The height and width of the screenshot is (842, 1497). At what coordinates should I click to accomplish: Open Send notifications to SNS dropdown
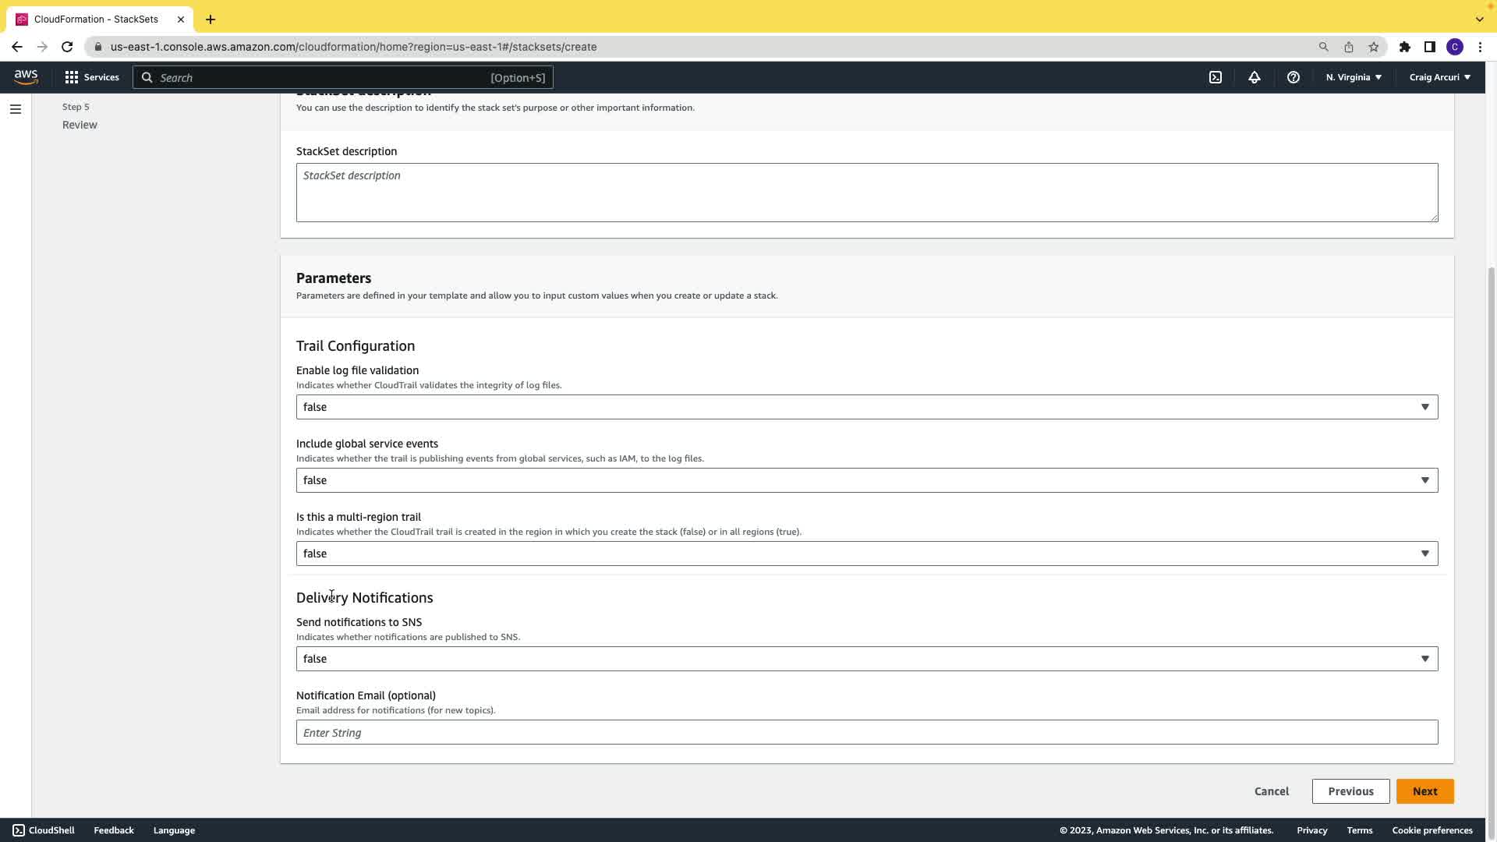[x=866, y=659]
